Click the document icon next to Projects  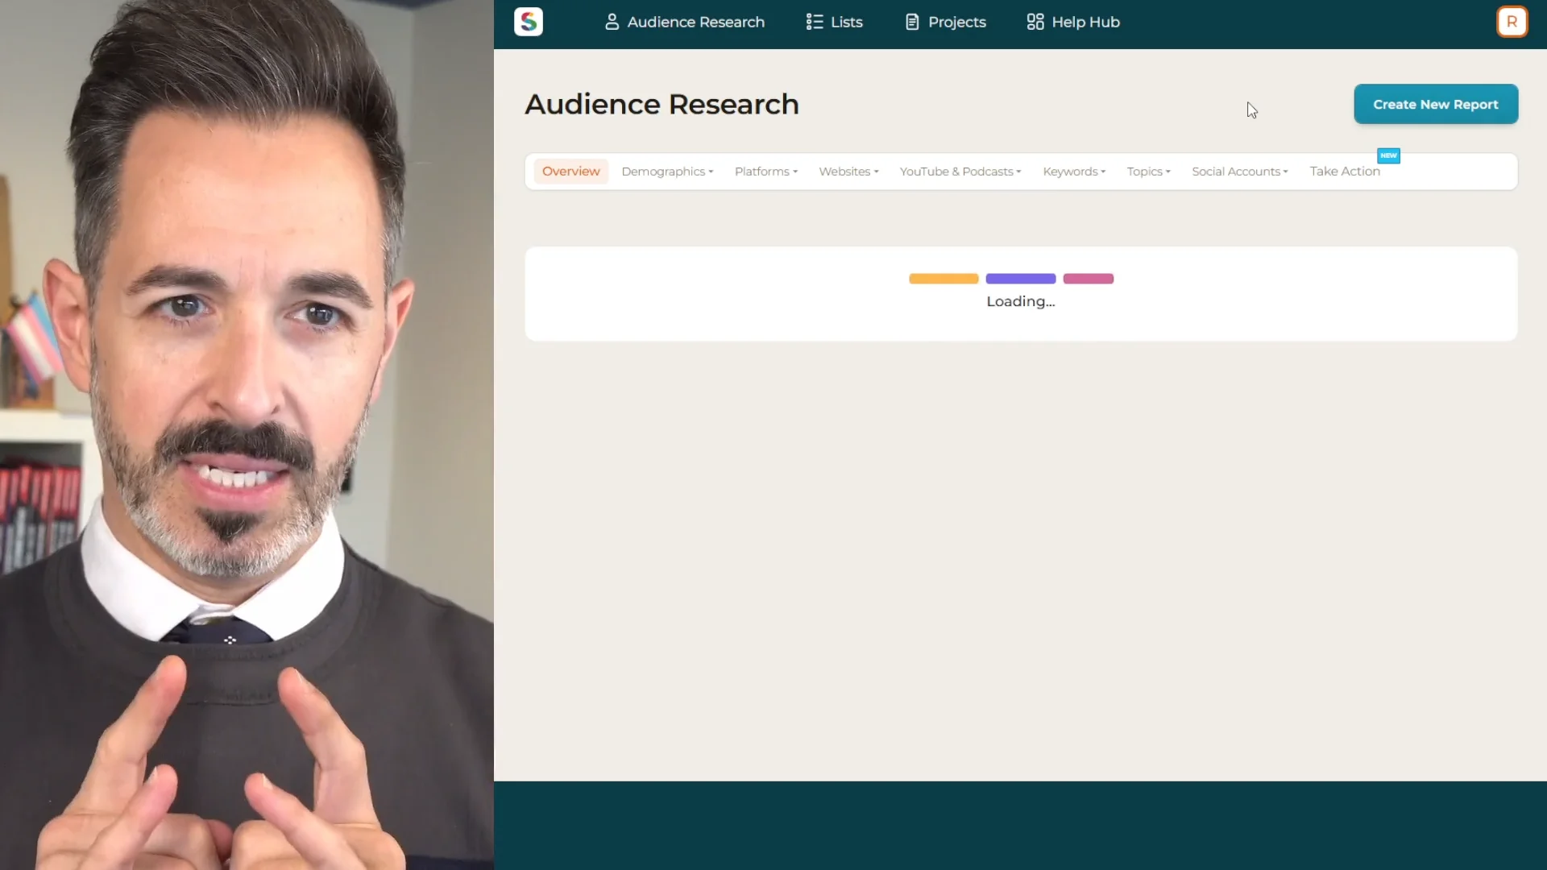(x=913, y=22)
